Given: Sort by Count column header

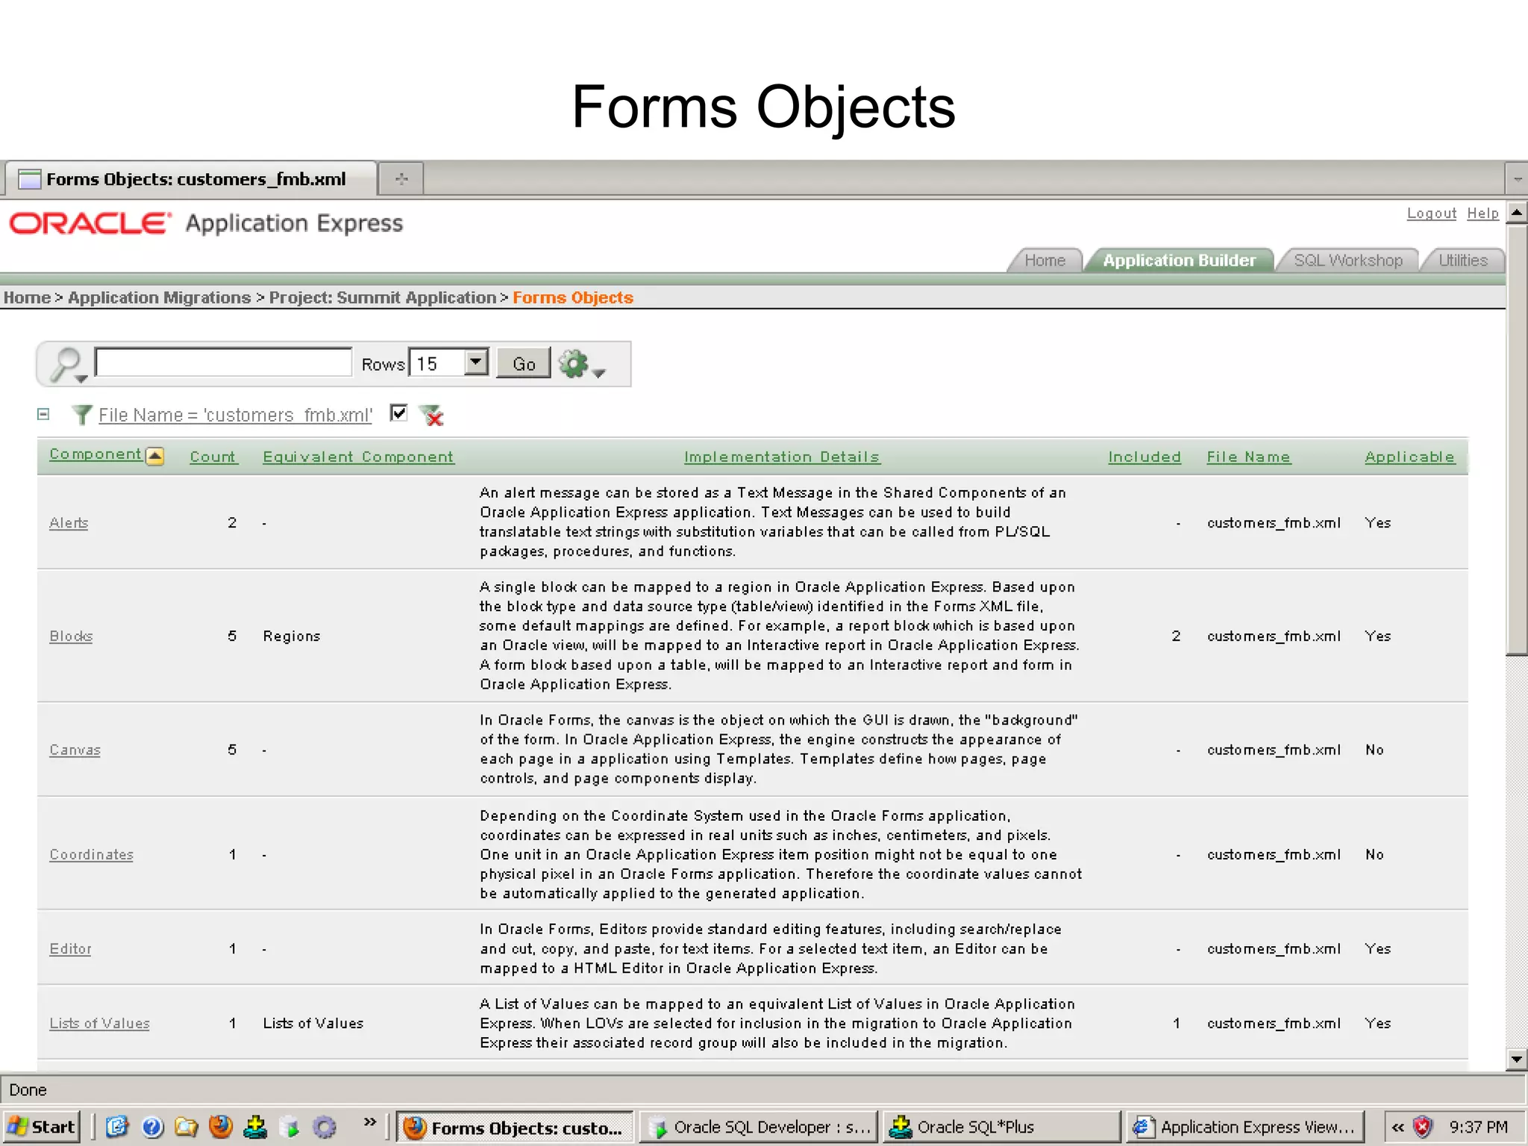Looking at the screenshot, I should tap(213, 457).
